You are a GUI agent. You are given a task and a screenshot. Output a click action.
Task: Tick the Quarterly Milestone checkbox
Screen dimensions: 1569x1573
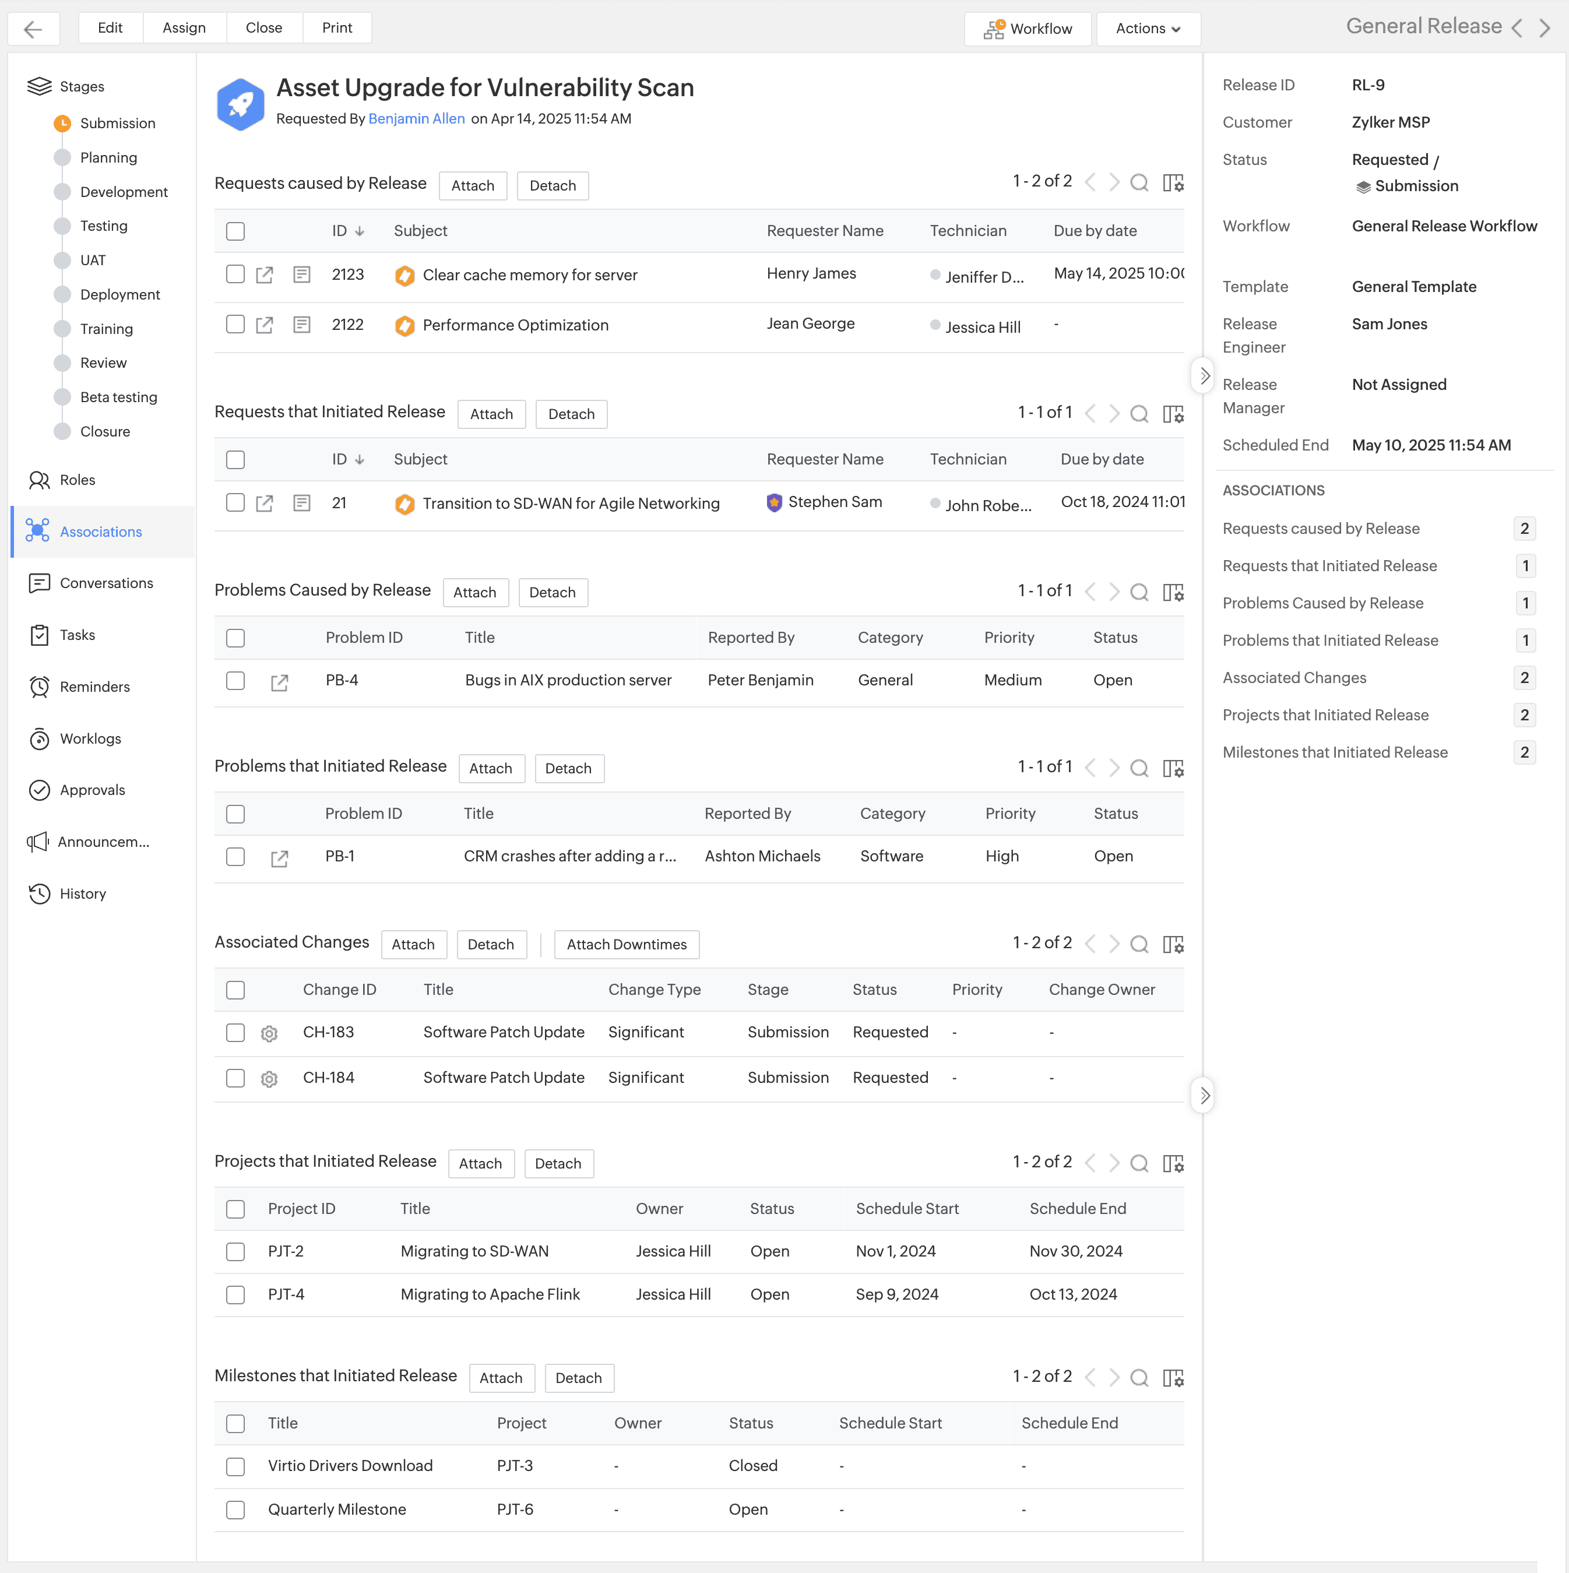235,1509
